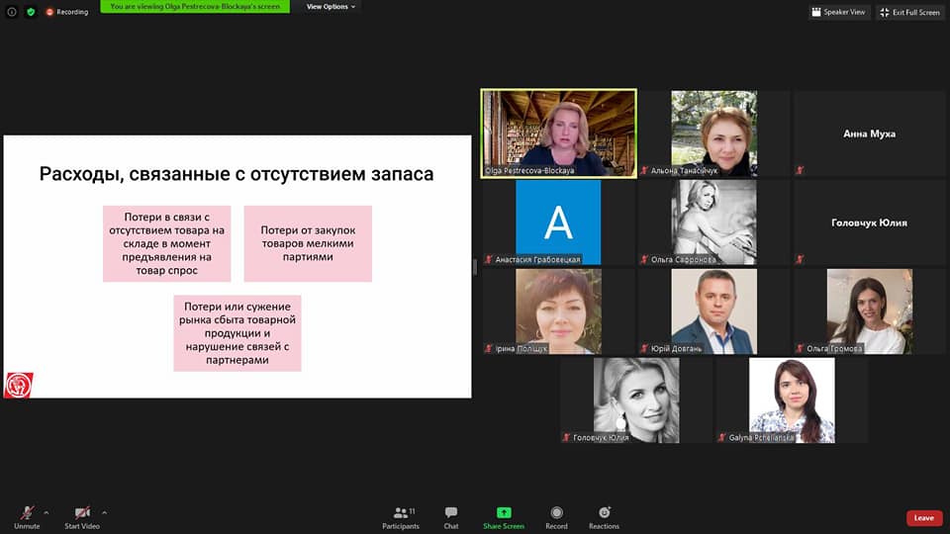Viewport: 950px width, 534px height.
Task: Click the red Recording indicator
Action: (66, 12)
